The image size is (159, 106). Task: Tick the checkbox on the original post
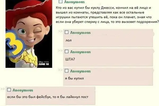tap(60, 1)
